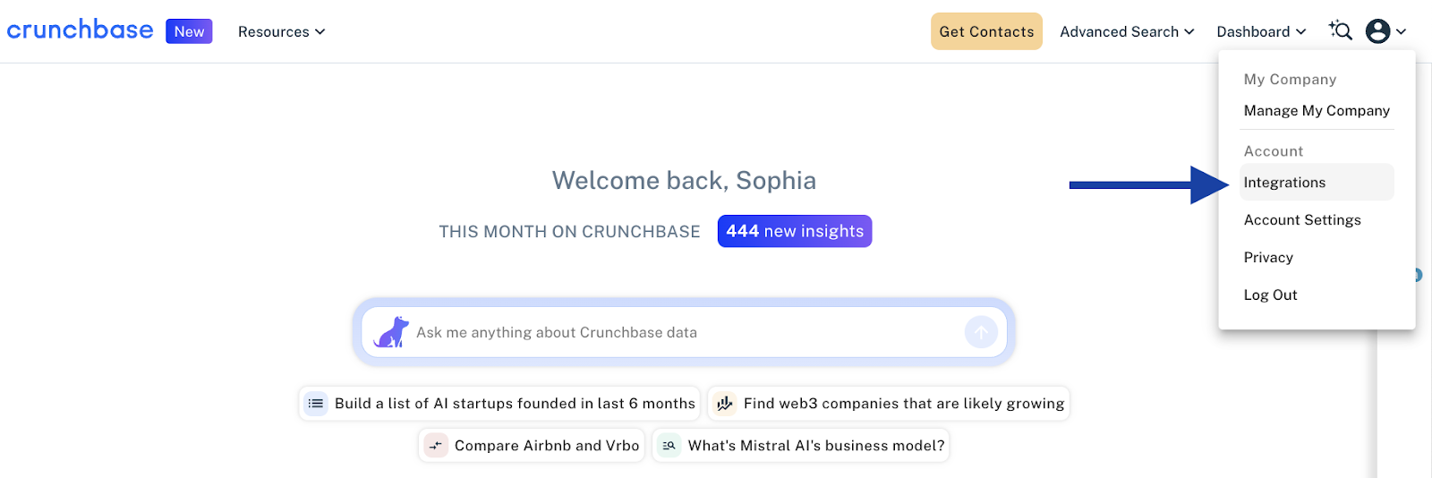Open Account Settings menu item
The image size is (1432, 478).
(x=1302, y=219)
